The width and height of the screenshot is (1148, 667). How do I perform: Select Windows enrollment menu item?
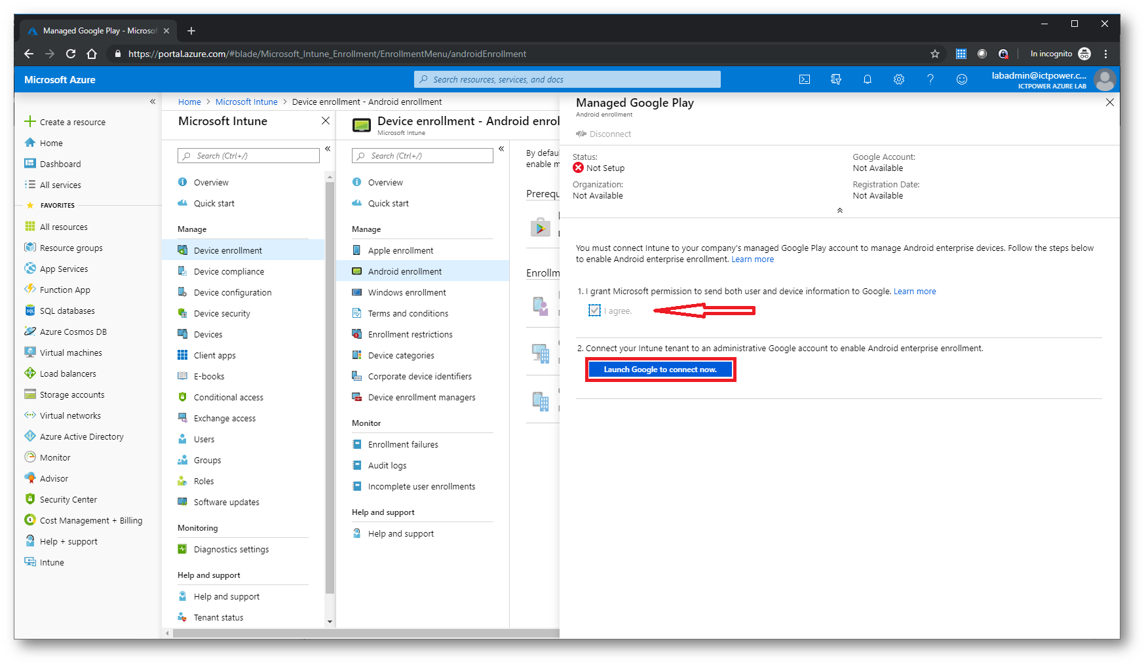[x=407, y=292]
